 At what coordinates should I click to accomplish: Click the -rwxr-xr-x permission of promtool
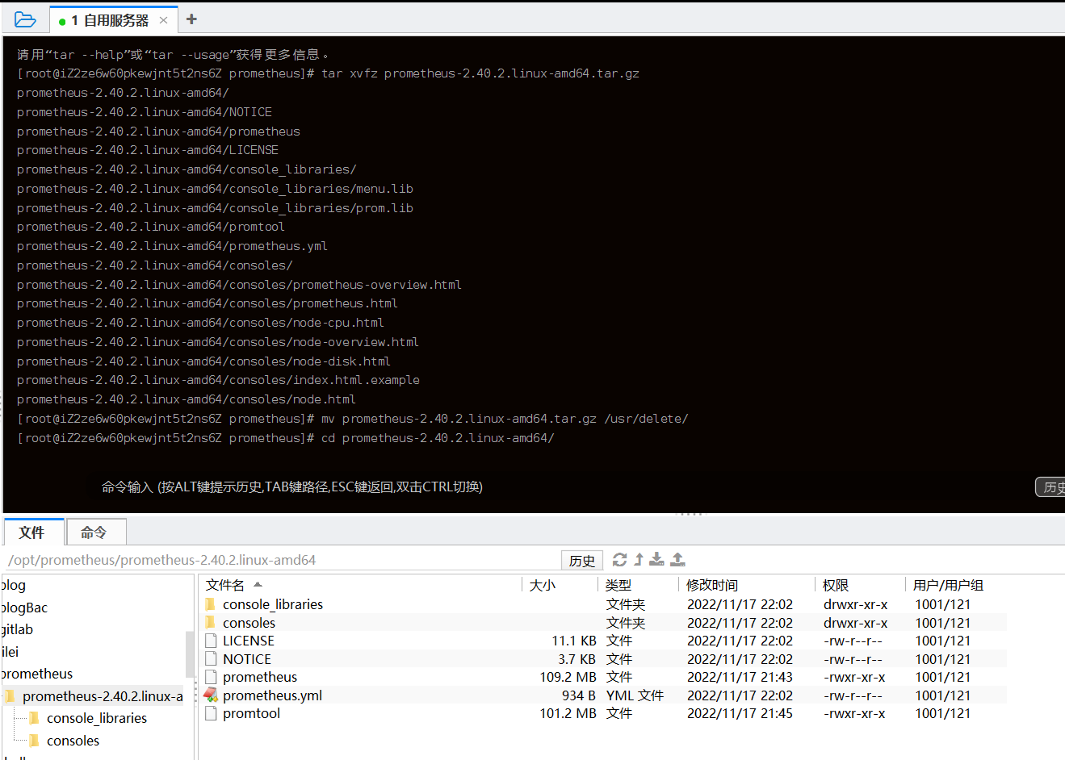coord(854,713)
